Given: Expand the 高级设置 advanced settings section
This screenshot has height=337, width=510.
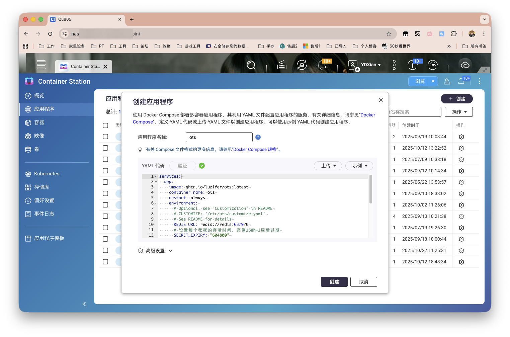Looking at the screenshot, I should (x=155, y=250).
